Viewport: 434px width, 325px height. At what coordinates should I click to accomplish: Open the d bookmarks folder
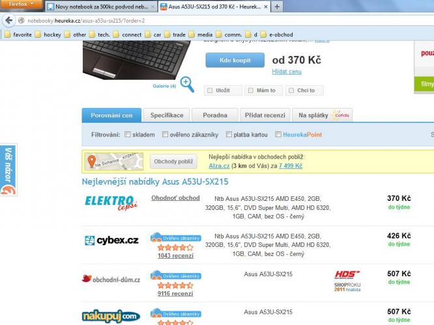pyautogui.click(x=252, y=34)
